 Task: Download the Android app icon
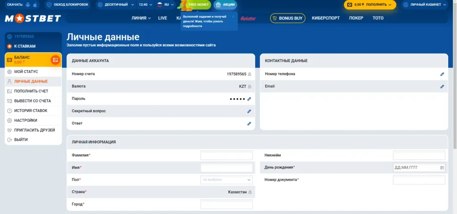(28, 4)
